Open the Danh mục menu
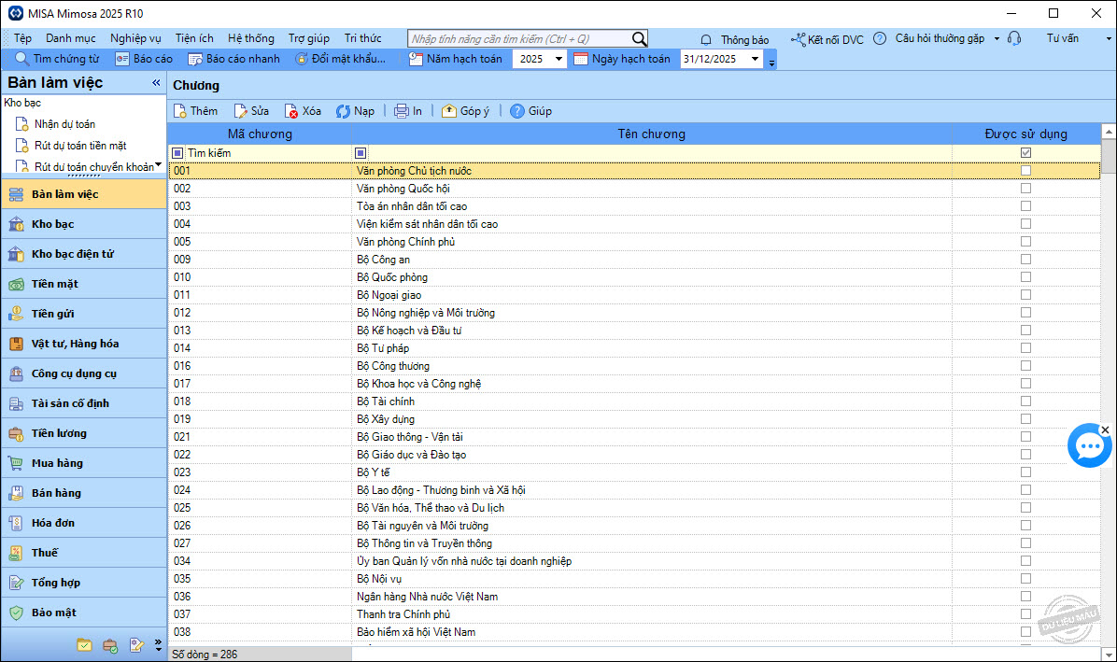Viewport: 1117px width, 662px height. [x=71, y=38]
